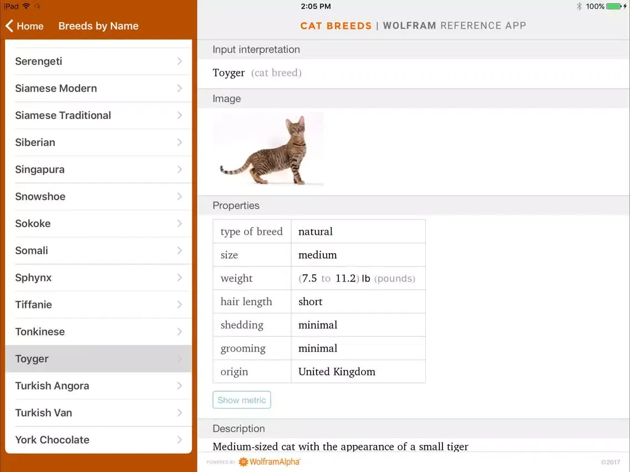Click the Show metric button
The width and height of the screenshot is (630, 472).
pos(241,400)
